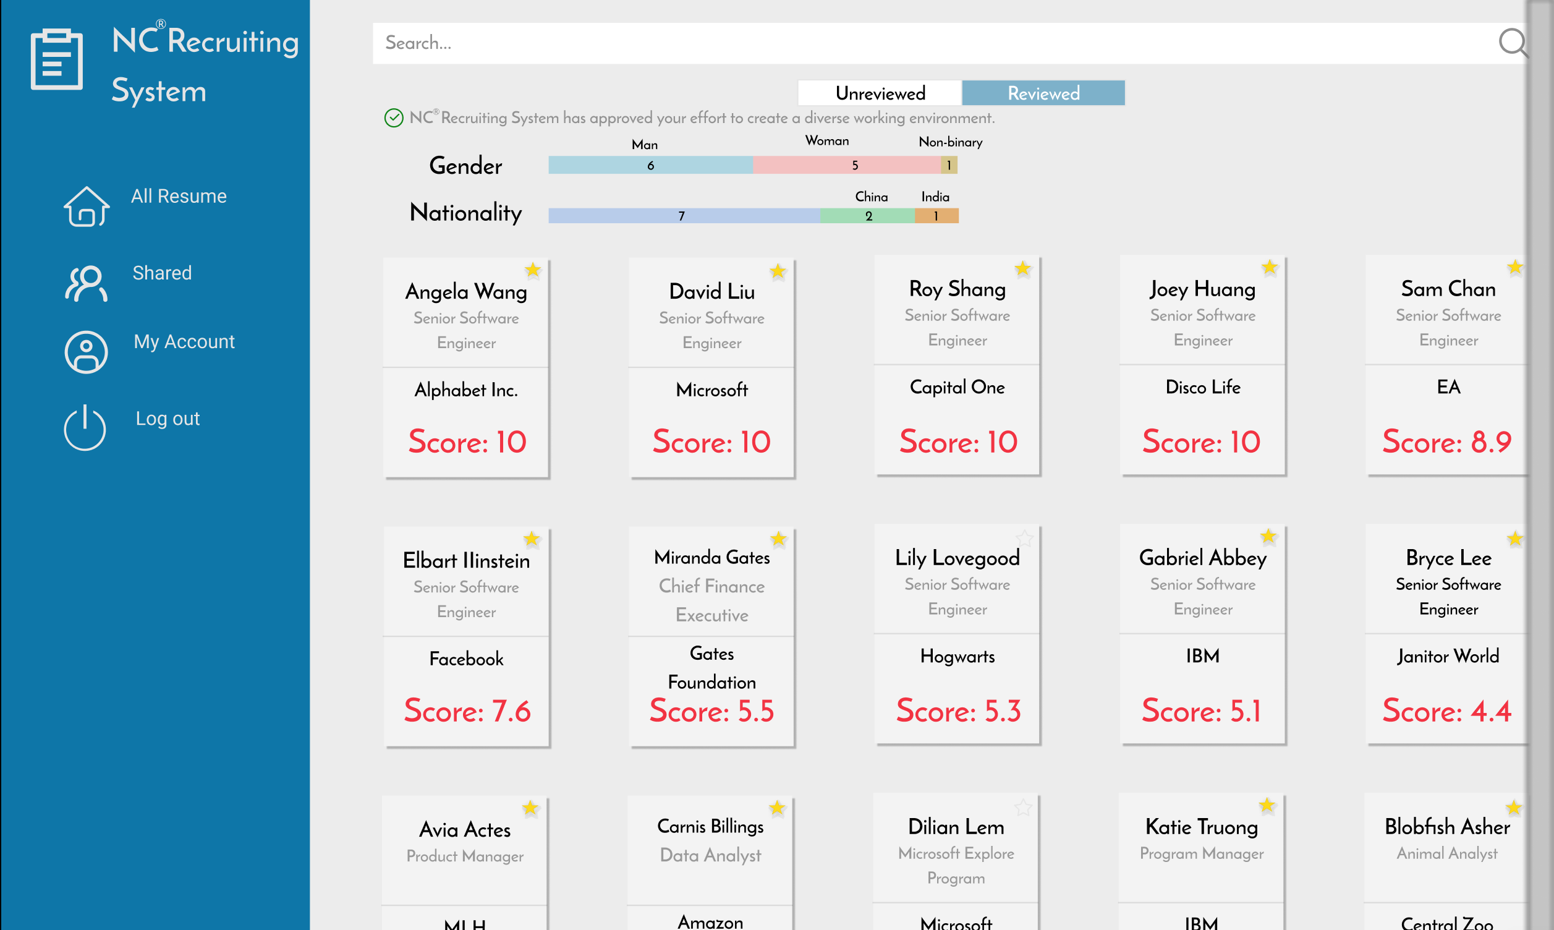Select the Reviewed tab
1554x930 pixels.
click(x=1043, y=93)
